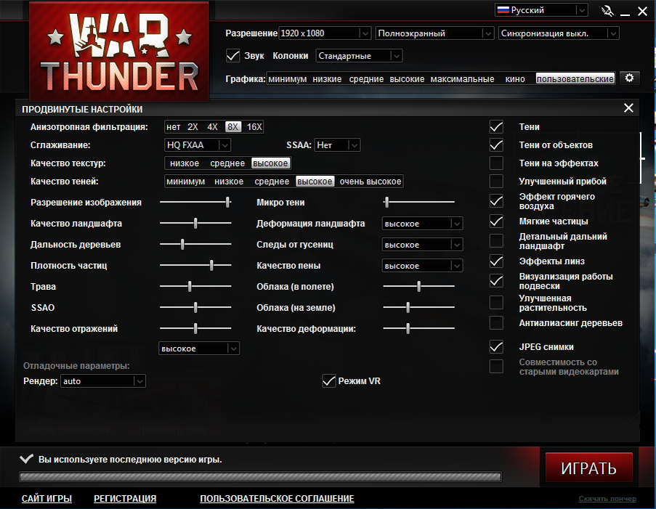Open graphics settings gear icon

coord(629,78)
